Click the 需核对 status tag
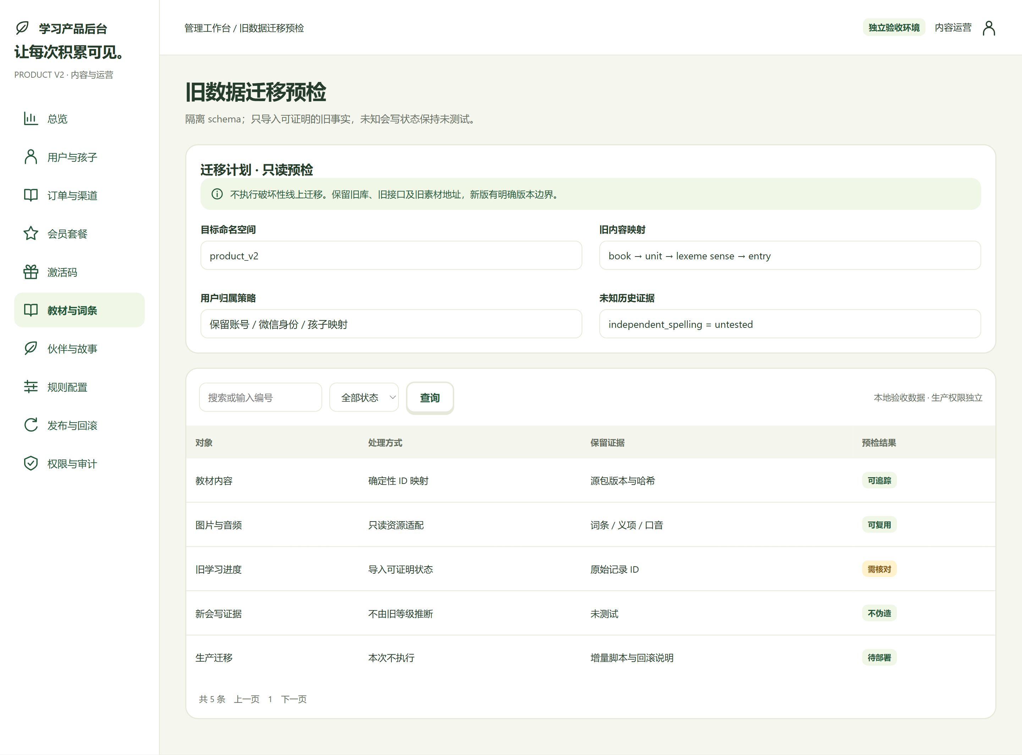 click(879, 569)
